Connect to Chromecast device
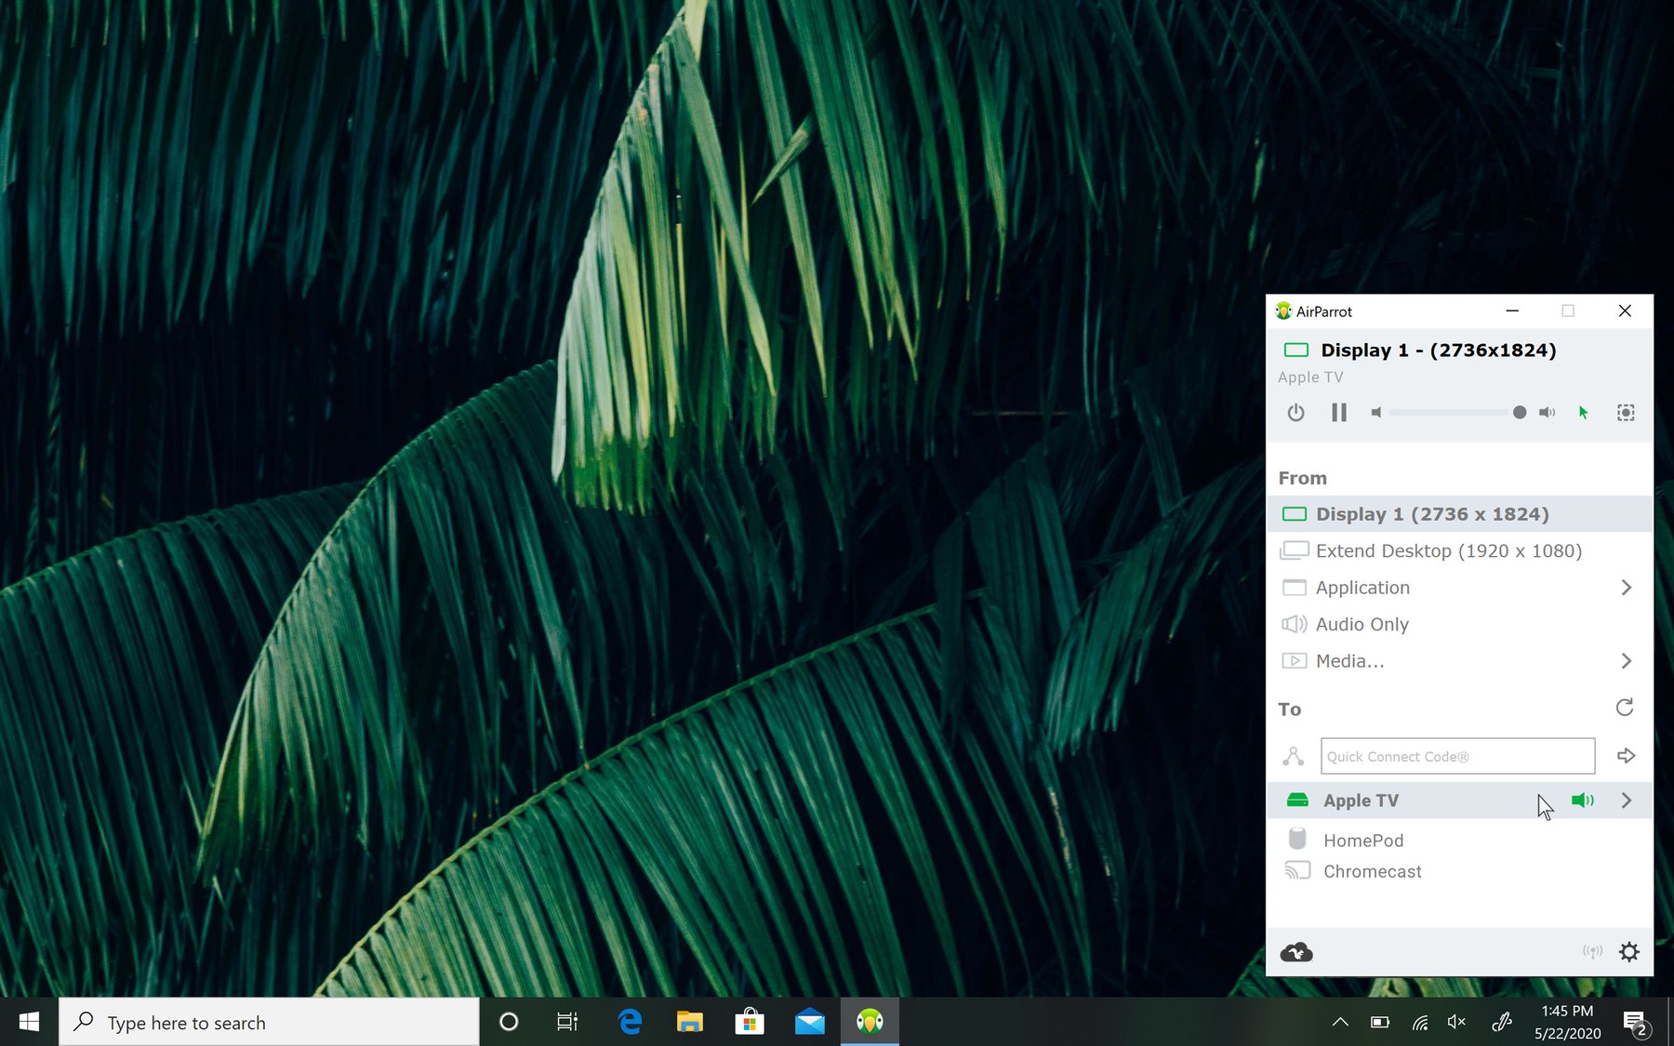 1372,872
